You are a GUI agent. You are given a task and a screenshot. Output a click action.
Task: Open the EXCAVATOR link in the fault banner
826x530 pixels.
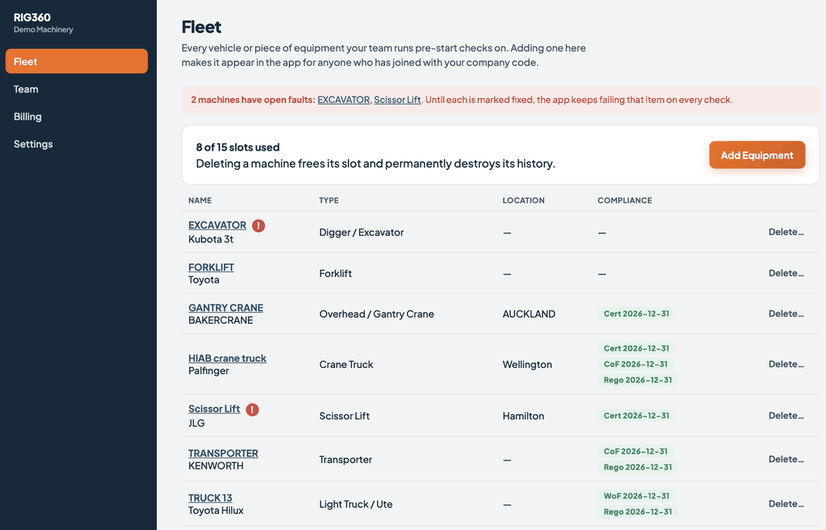tap(343, 100)
